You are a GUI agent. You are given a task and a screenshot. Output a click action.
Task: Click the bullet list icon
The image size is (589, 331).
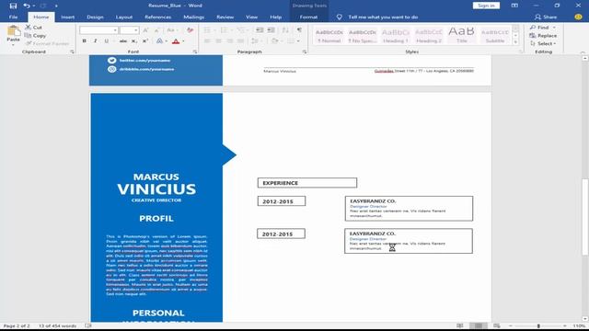coord(207,30)
